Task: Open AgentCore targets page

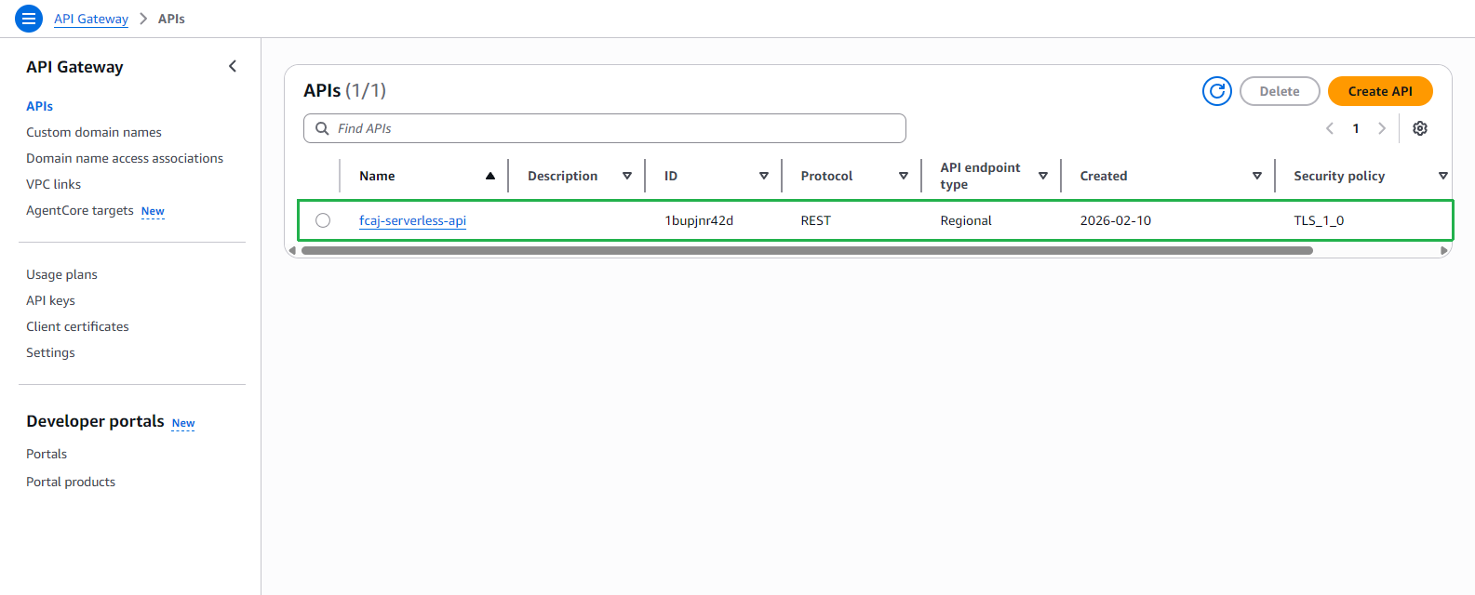Action: point(80,210)
